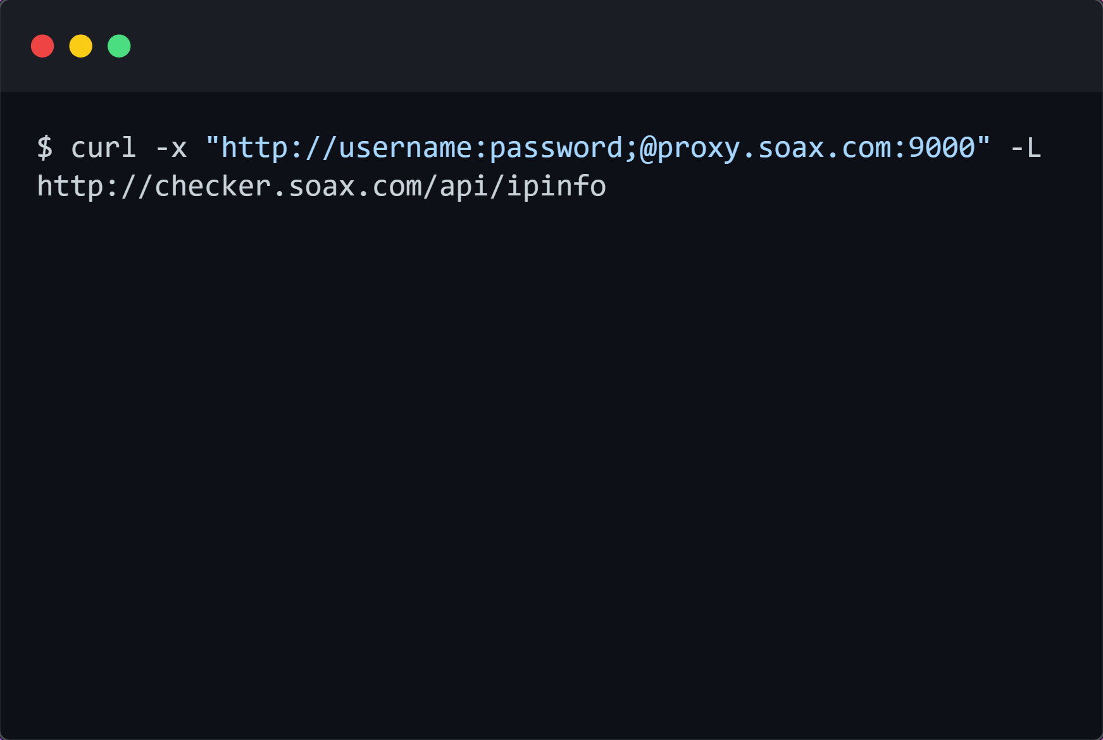This screenshot has height=740, width=1103.
Task: Click the -L follow-redirects flag
Action: pos(1025,147)
